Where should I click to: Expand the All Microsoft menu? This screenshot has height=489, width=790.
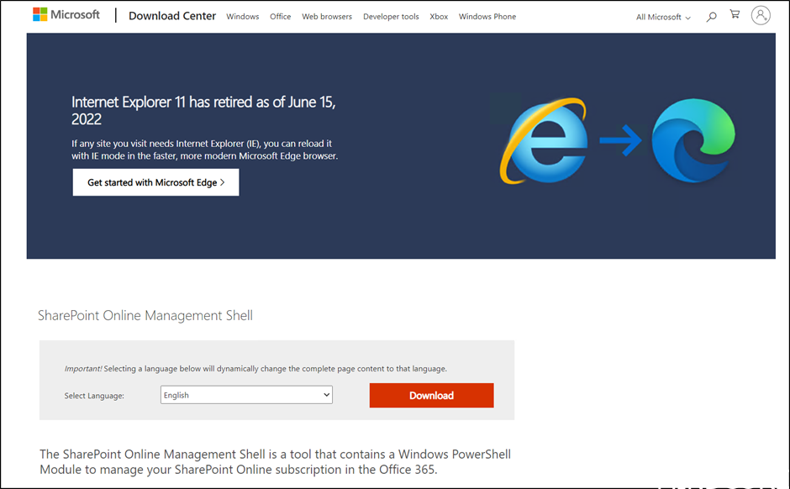point(663,17)
